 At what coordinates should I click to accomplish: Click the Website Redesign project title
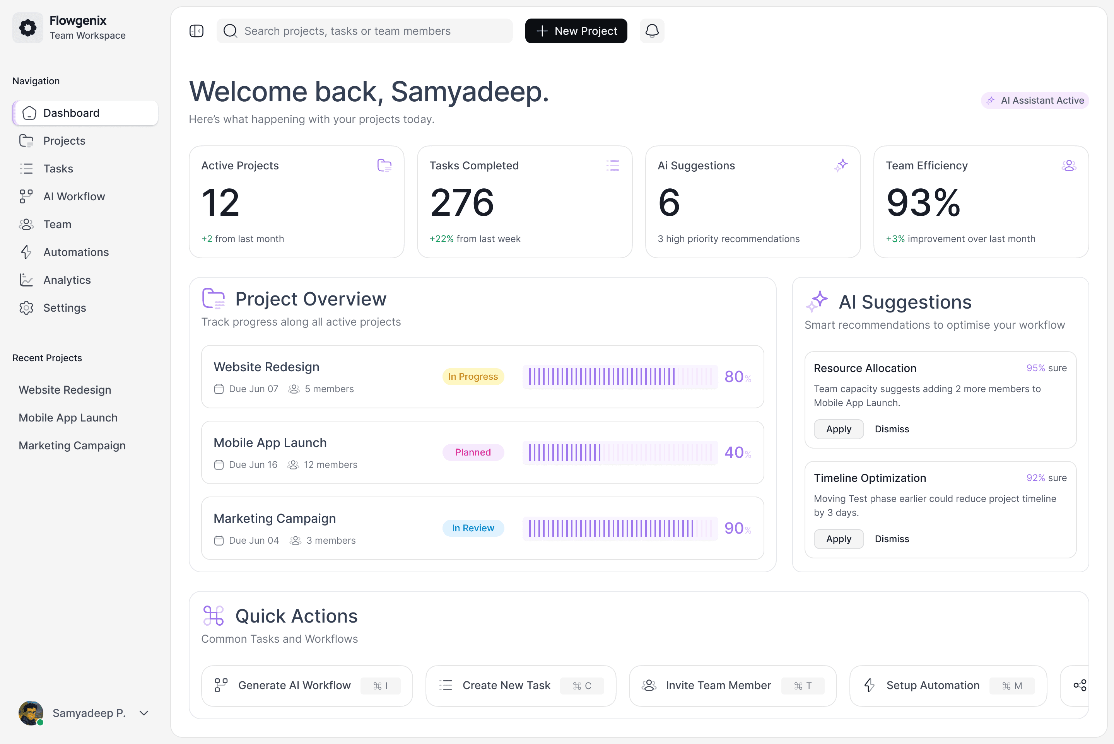[266, 367]
